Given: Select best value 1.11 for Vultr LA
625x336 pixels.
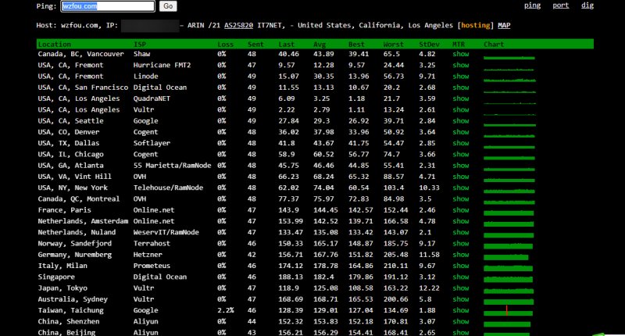Looking at the screenshot, I should coord(356,109).
